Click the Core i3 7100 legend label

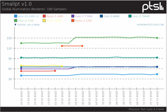[26, 21]
